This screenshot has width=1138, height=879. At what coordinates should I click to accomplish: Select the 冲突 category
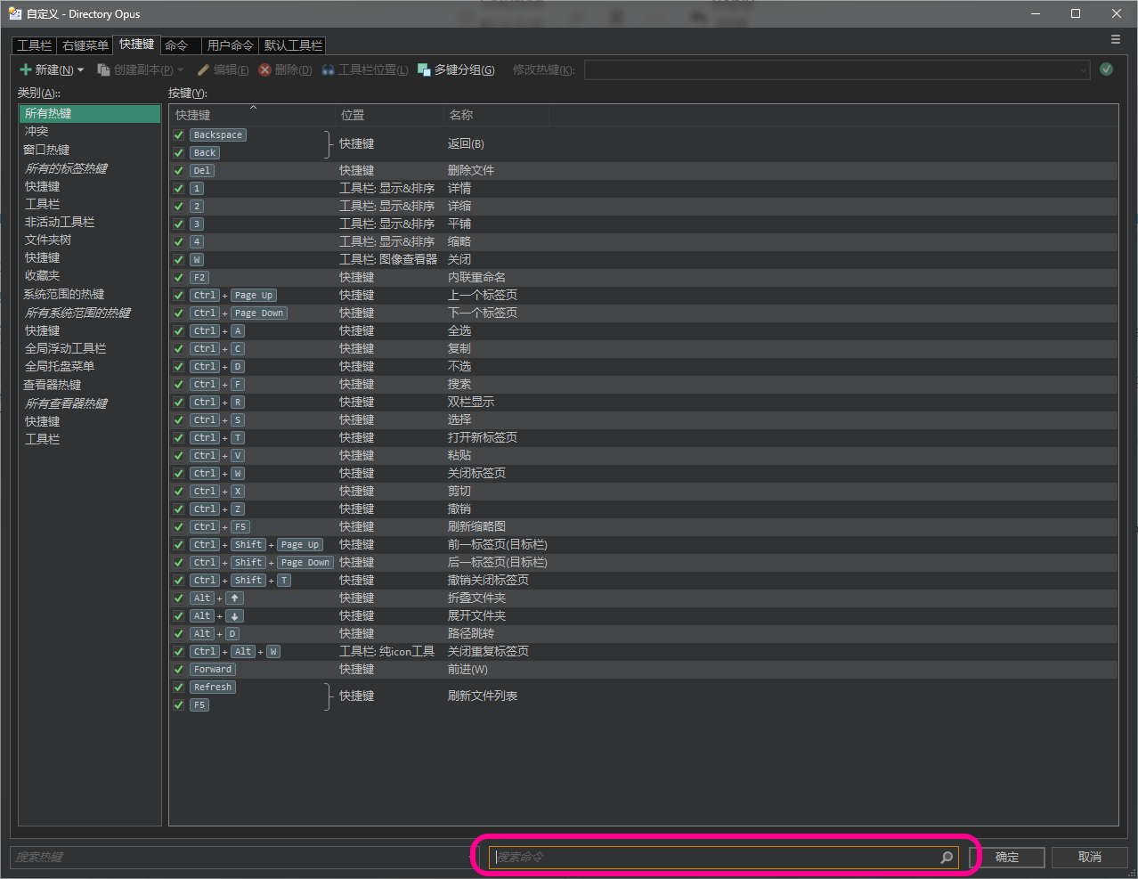(x=37, y=131)
